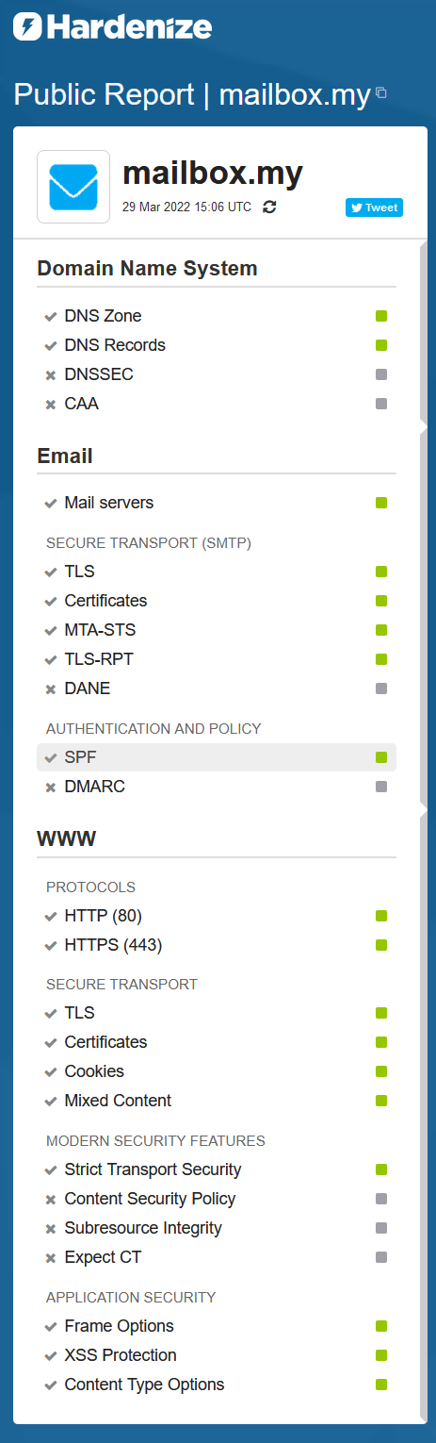Open the HTTPS (443) item
The image size is (436, 1443).
[x=217, y=945]
